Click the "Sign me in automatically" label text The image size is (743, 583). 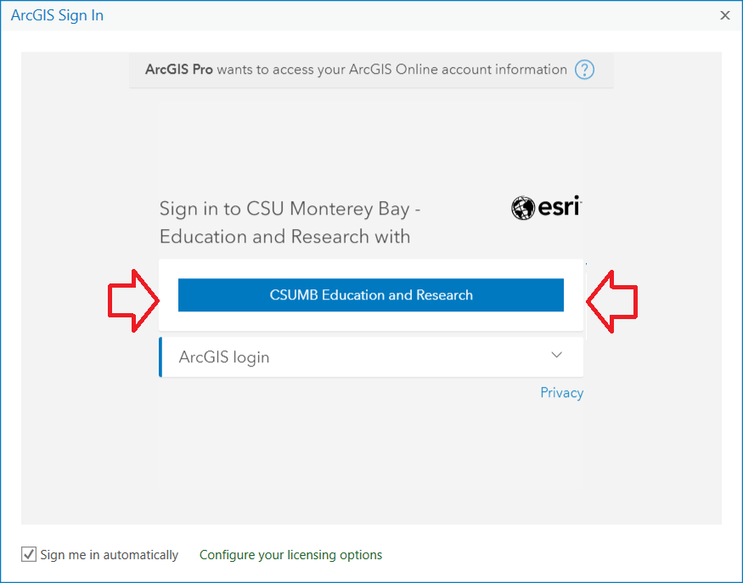pos(110,555)
